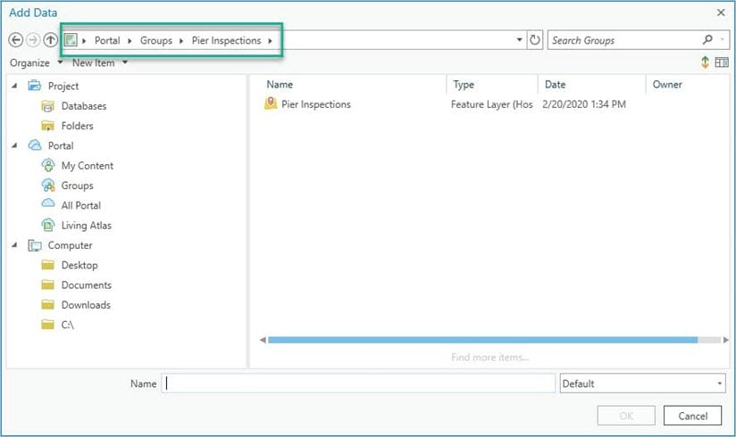Go up one level with Up arrow
The width and height of the screenshot is (736, 437).
[50, 40]
